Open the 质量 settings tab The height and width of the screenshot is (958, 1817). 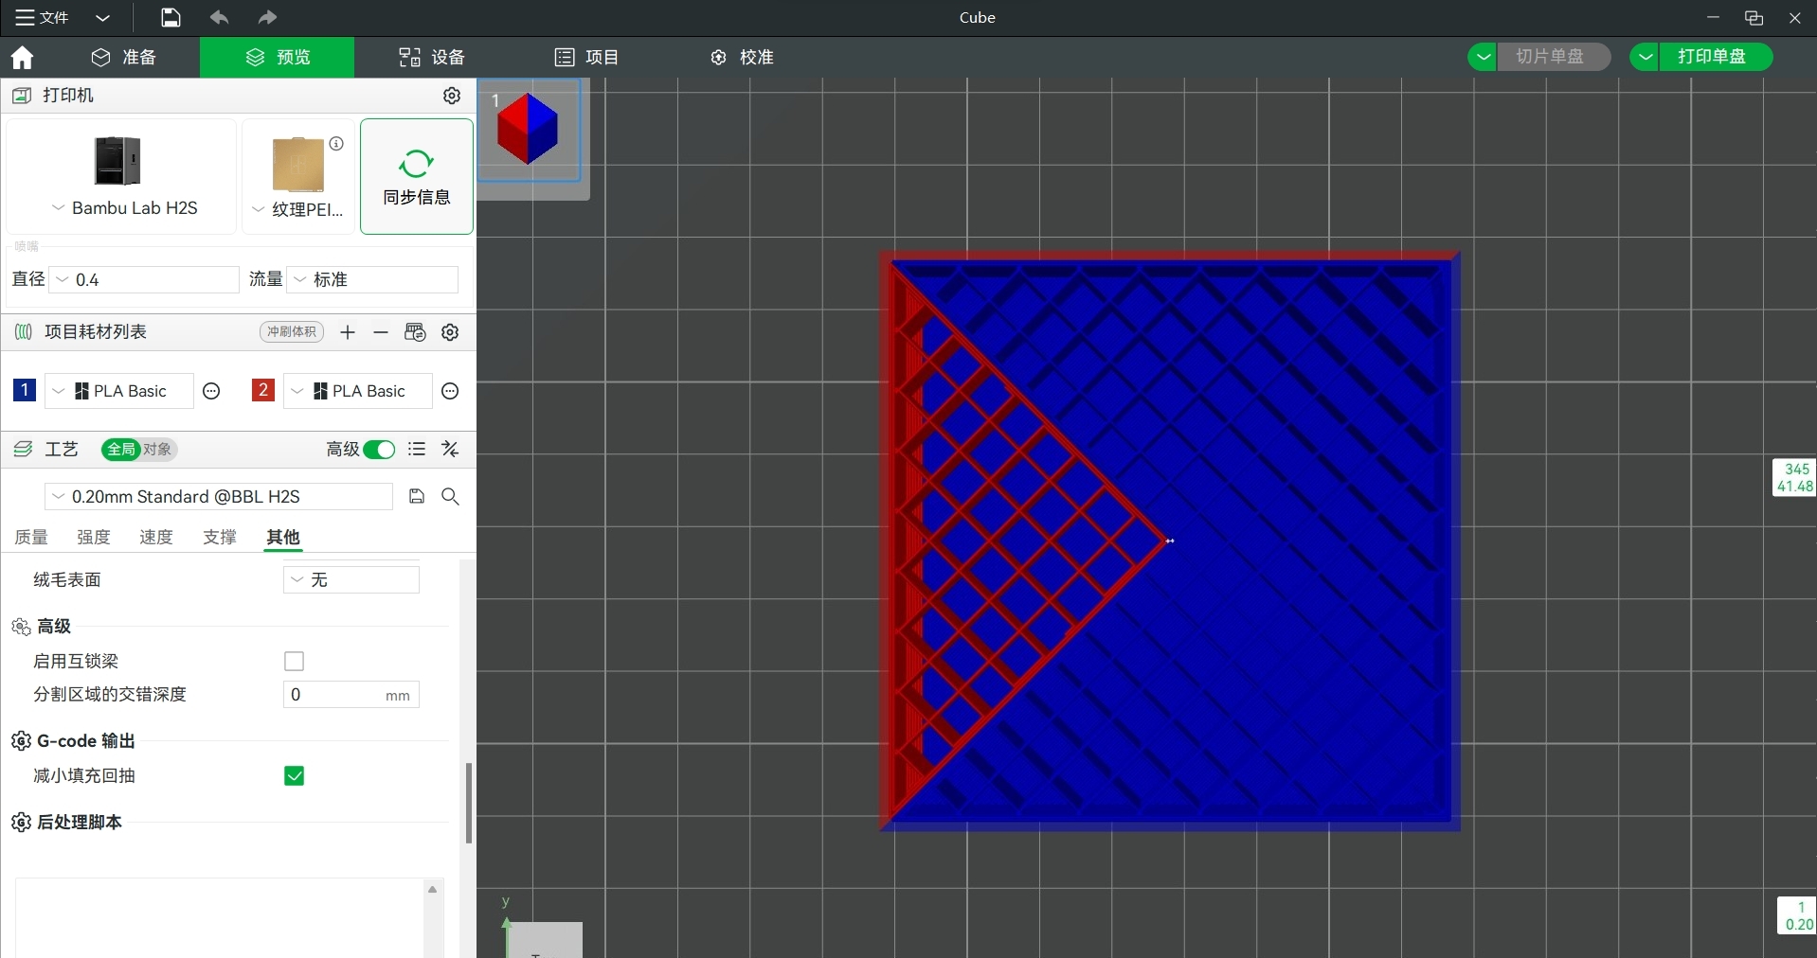pyautogui.click(x=31, y=537)
